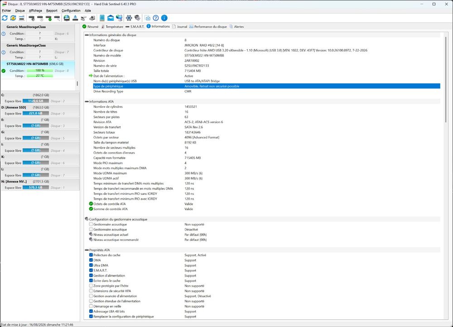
Task: Collapse the Informations ATA section
Action: [87, 102]
